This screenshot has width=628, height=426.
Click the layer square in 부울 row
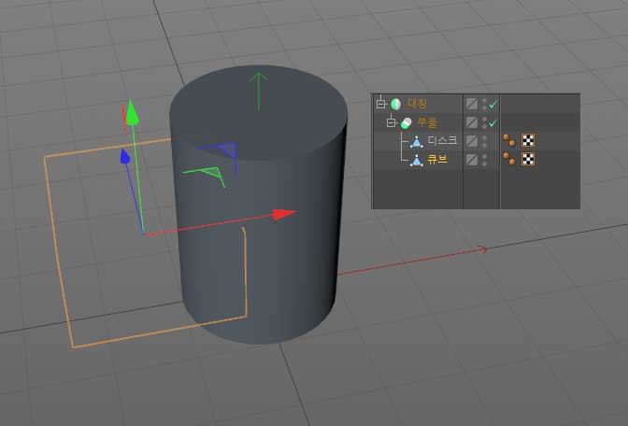pyautogui.click(x=472, y=122)
